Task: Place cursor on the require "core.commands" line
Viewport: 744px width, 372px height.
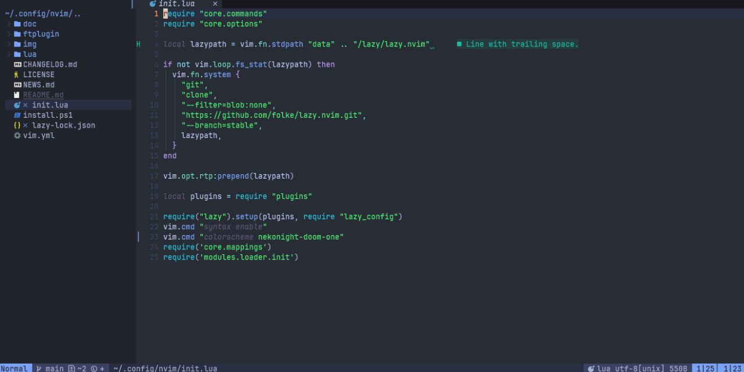Action: click(x=215, y=14)
